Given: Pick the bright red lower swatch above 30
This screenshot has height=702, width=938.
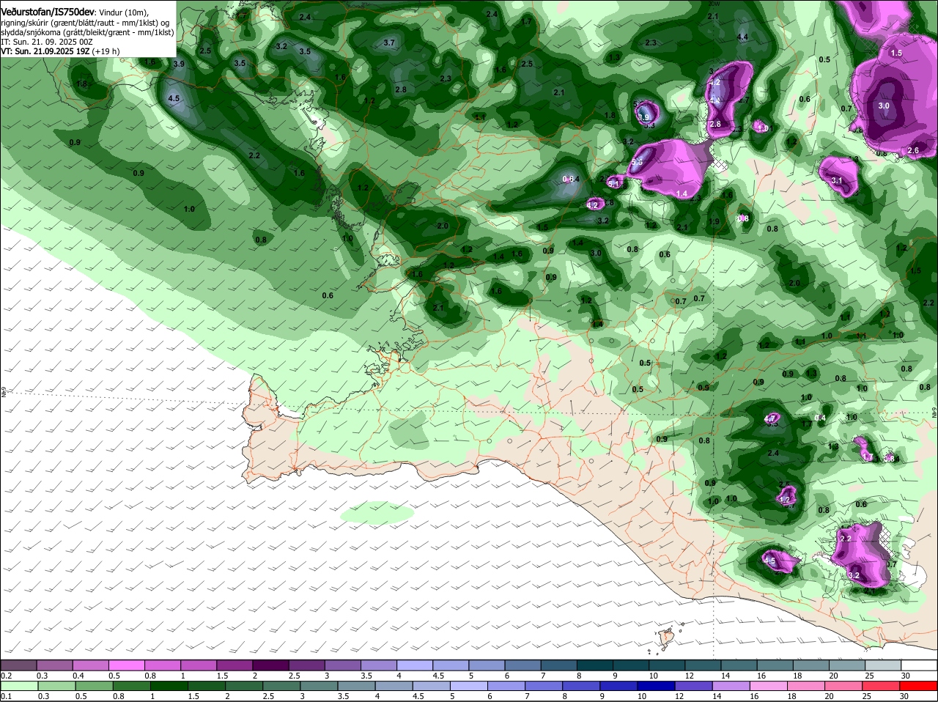Looking at the screenshot, I should point(919,685).
